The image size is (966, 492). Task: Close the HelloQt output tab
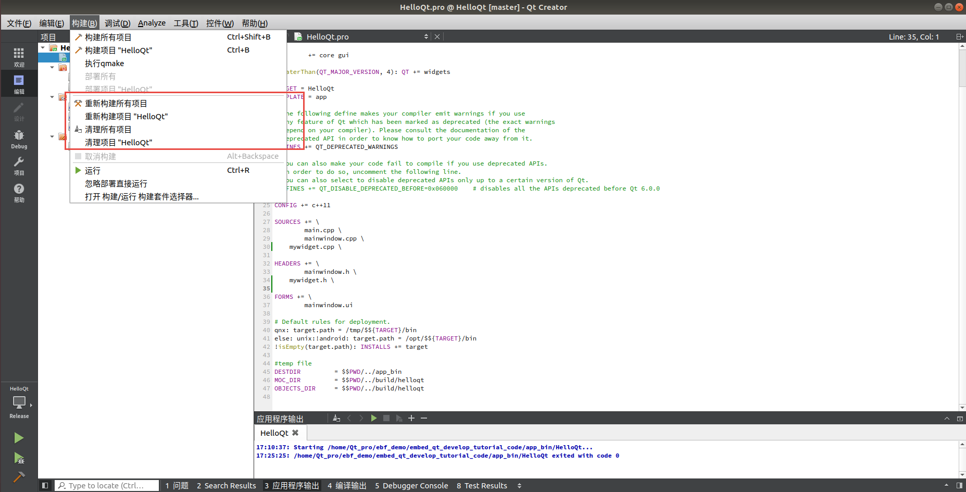[295, 433]
